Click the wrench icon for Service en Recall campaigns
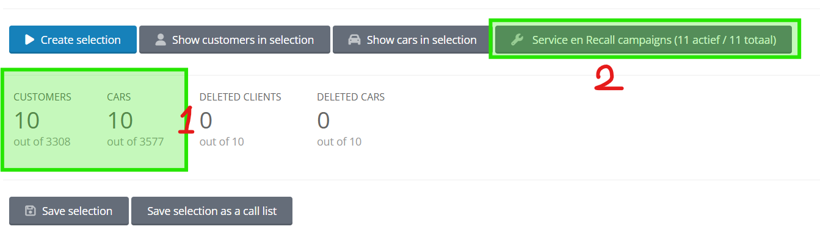820x243 pixels. [x=517, y=40]
